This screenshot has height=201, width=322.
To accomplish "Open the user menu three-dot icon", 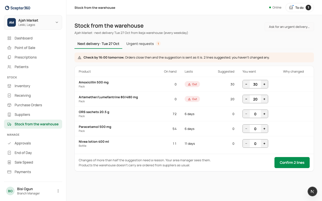I will [x=58, y=191].
